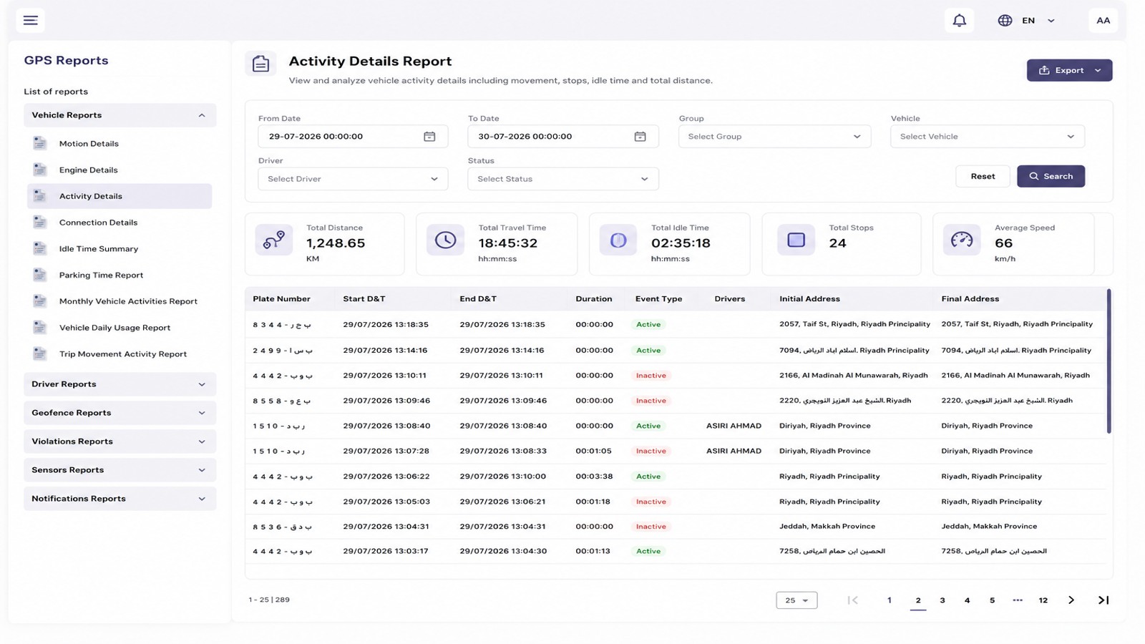Expand Violations Reports section
1145x644 pixels.
pos(120,441)
